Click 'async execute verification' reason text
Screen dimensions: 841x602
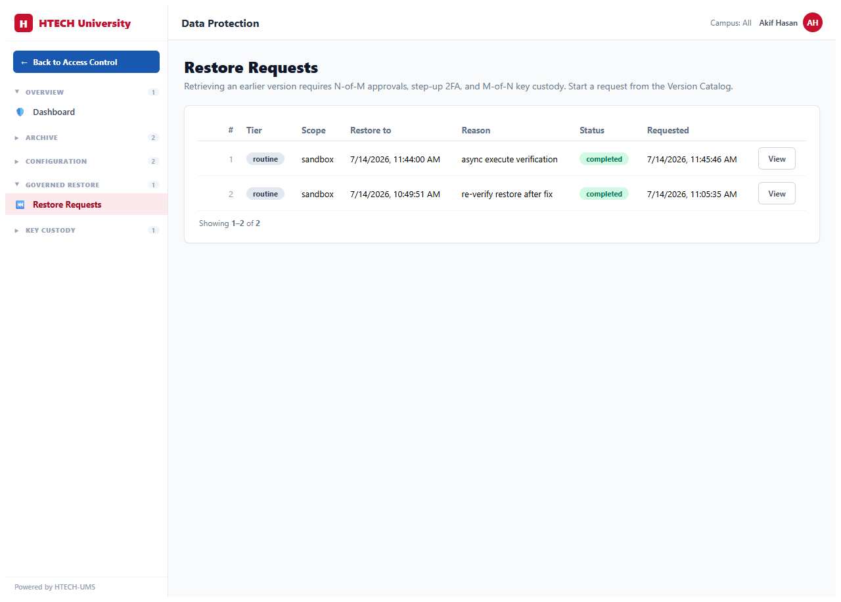(x=509, y=160)
